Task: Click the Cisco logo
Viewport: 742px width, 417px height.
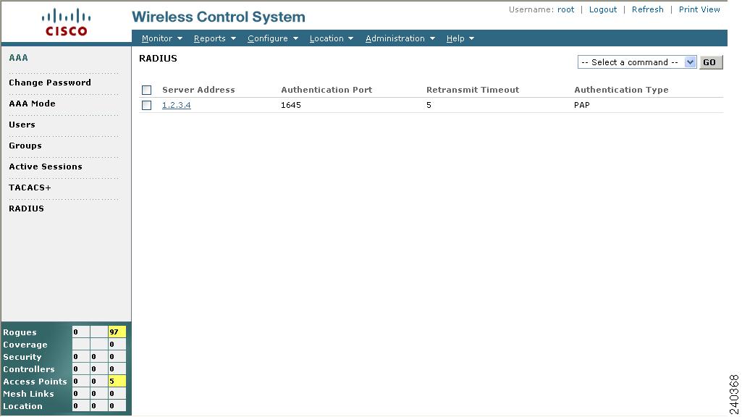Action: 67,22
